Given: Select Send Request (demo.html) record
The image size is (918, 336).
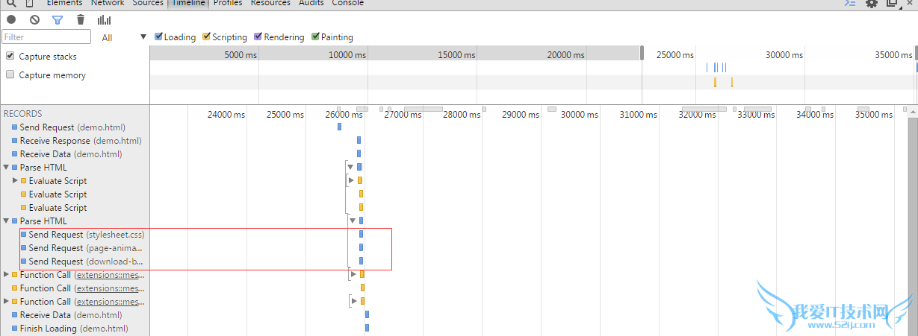Looking at the screenshot, I should (x=75, y=127).
